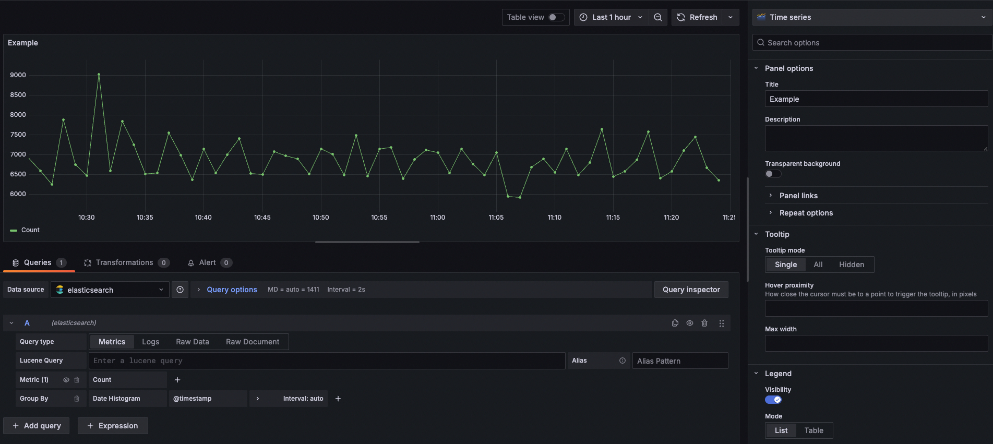
Task: Open the Time series visualization picker
Action: (871, 17)
